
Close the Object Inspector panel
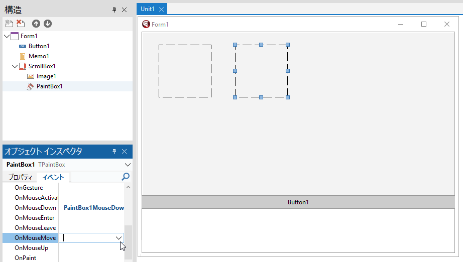point(125,152)
